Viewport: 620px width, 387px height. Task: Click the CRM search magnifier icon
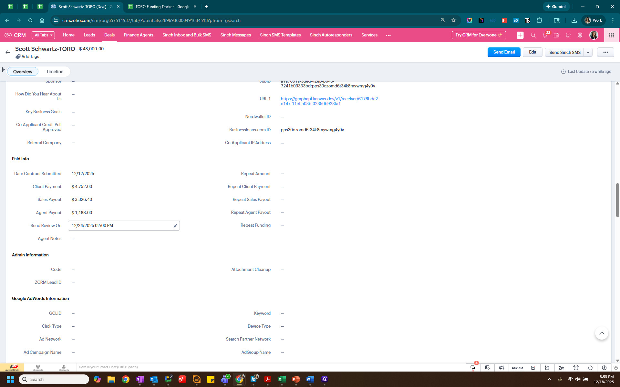click(533, 35)
